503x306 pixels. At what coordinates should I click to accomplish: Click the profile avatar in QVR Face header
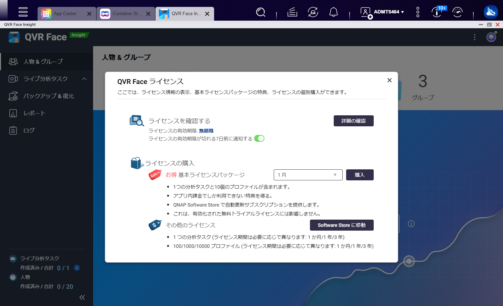(491, 37)
